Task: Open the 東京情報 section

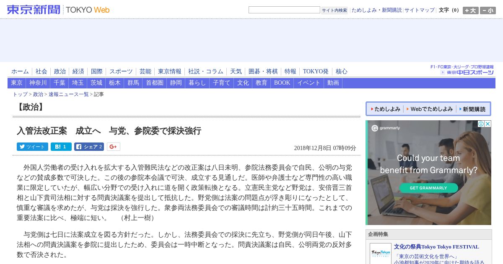Action: tap(170, 72)
